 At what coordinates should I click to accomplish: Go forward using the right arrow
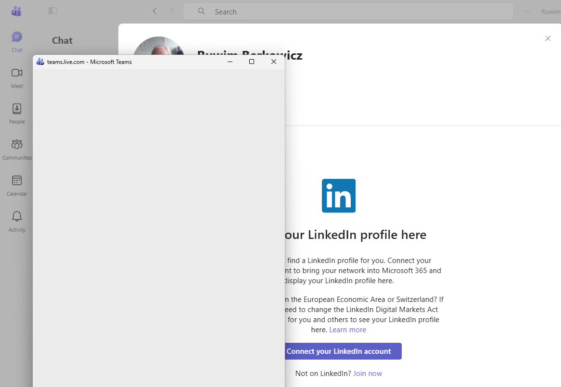172,11
